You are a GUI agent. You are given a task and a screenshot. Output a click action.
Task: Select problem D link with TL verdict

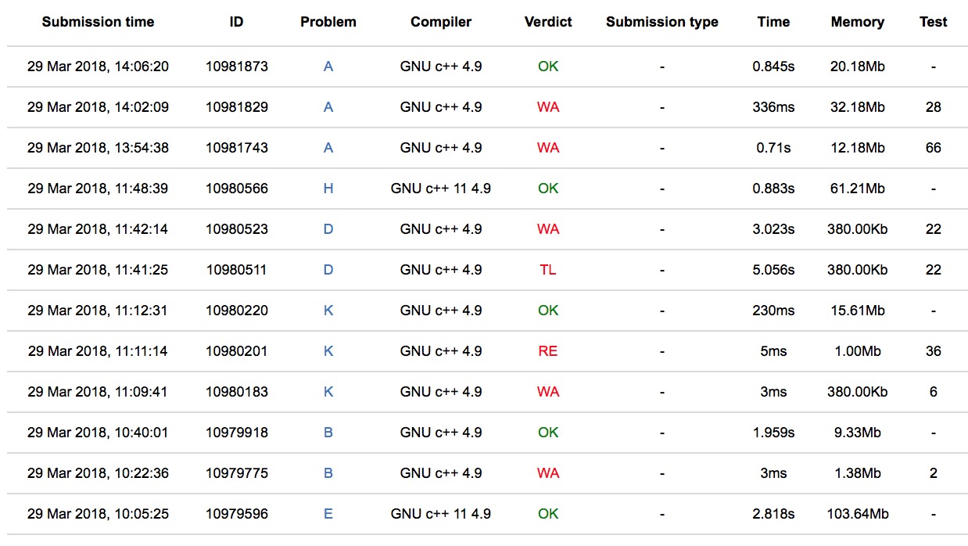click(328, 270)
